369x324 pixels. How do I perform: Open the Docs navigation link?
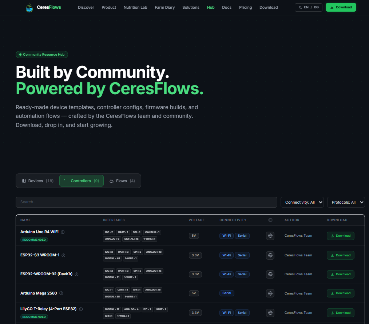[x=227, y=8]
